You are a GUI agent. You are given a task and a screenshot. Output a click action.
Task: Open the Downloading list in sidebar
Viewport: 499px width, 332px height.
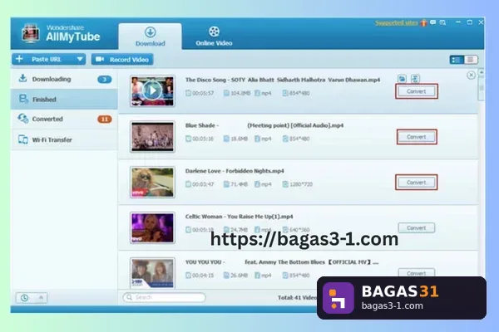(64, 79)
